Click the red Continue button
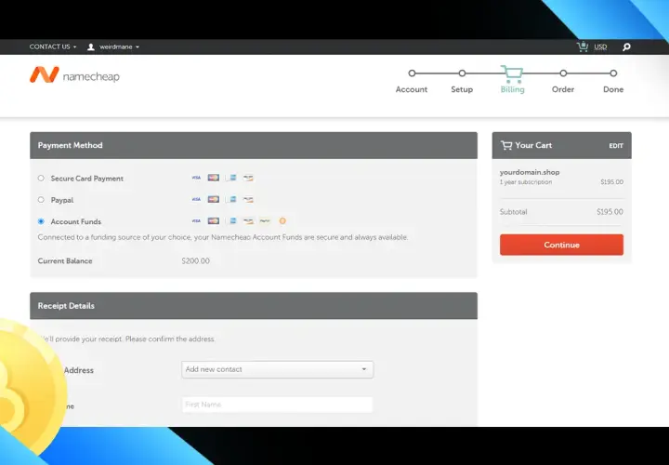The width and height of the screenshot is (669, 465). [561, 245]
